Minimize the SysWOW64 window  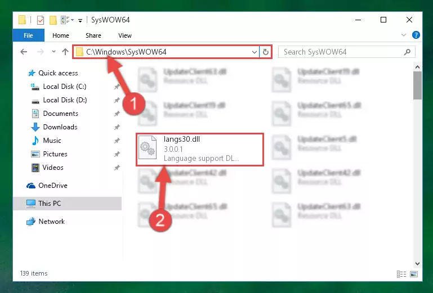tap(358, 20)
